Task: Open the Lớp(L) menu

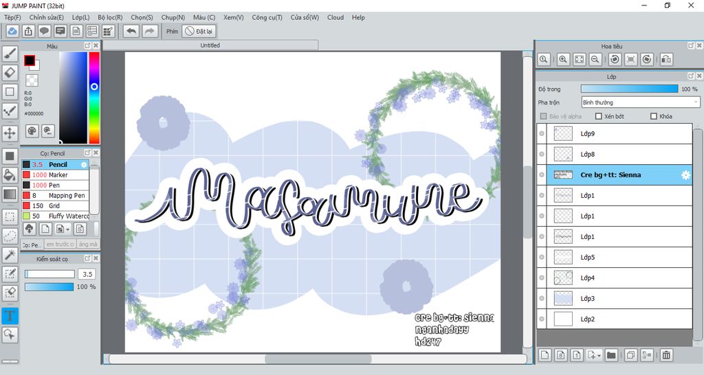Action: [x=81, y=17]
